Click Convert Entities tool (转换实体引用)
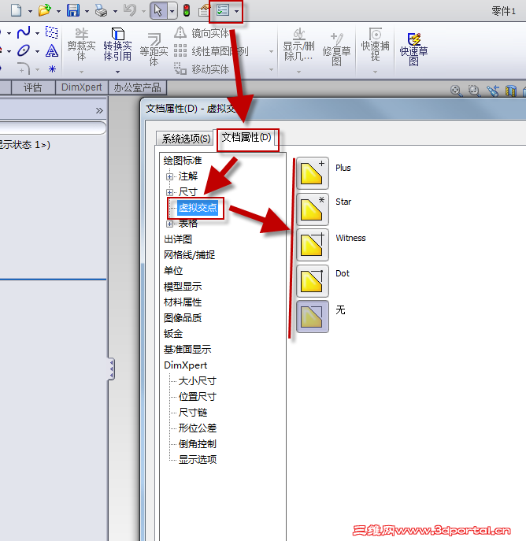This screenshot has height=541, width=526. pyautogui.click(x=117, y=45)
